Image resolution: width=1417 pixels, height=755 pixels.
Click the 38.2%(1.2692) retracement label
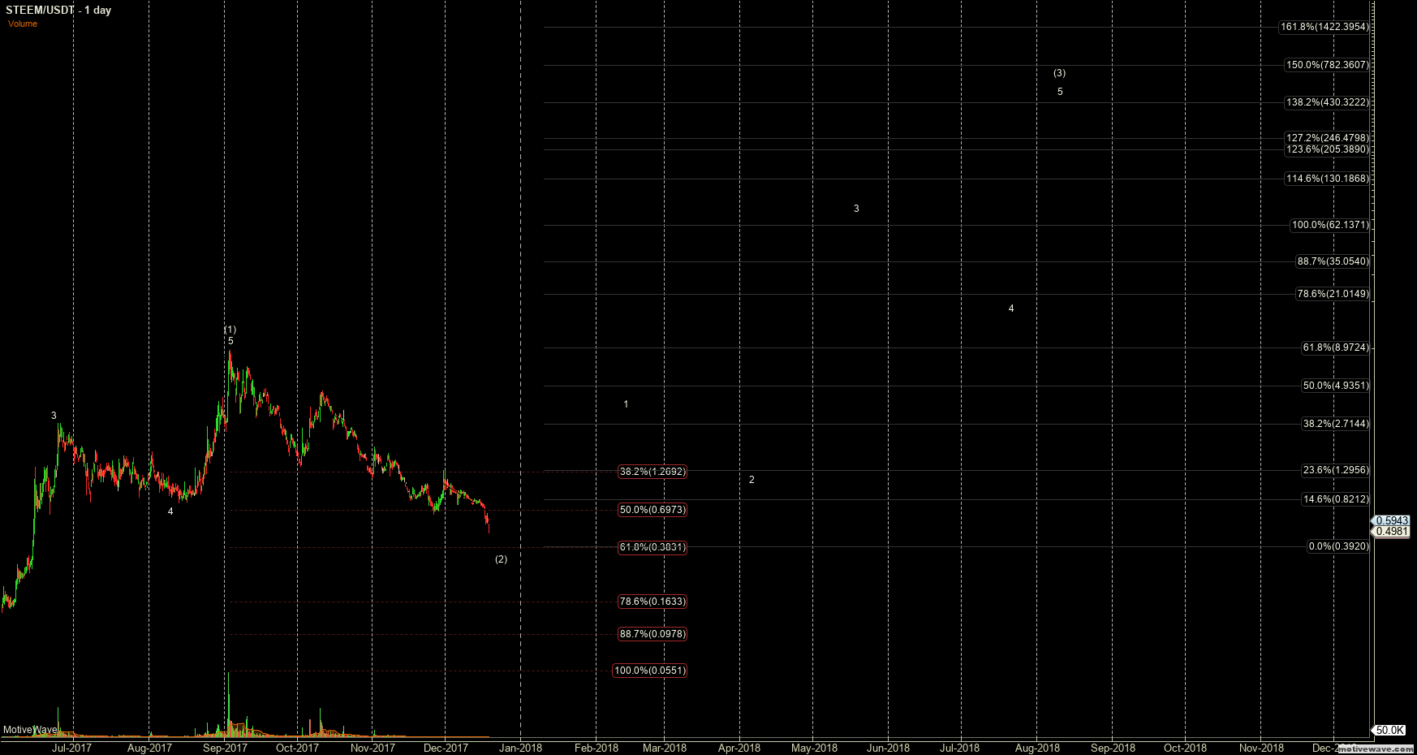[x=653, y=472]
